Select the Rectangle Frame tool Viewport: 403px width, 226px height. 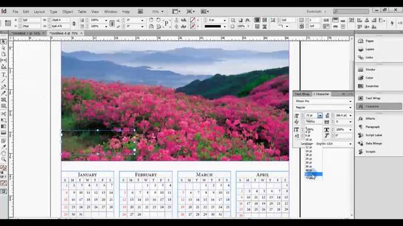pyautogui.click(x=3, y=100)
